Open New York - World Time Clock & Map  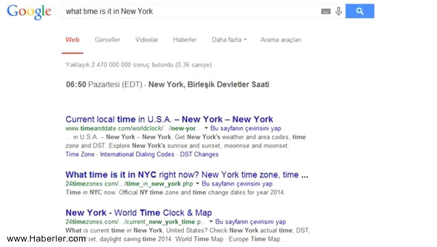coord(139,213)
